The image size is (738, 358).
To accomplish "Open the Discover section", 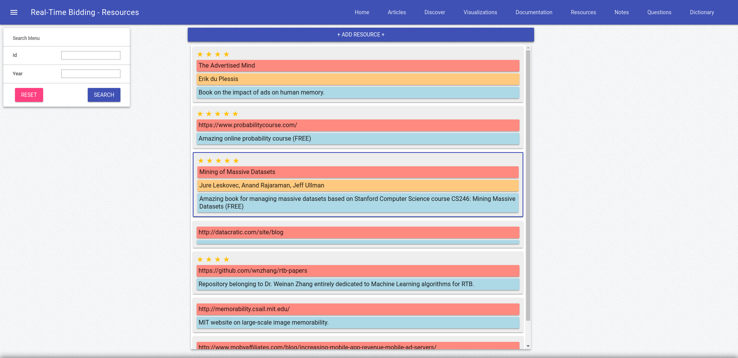I will click(x=435, y=12).
